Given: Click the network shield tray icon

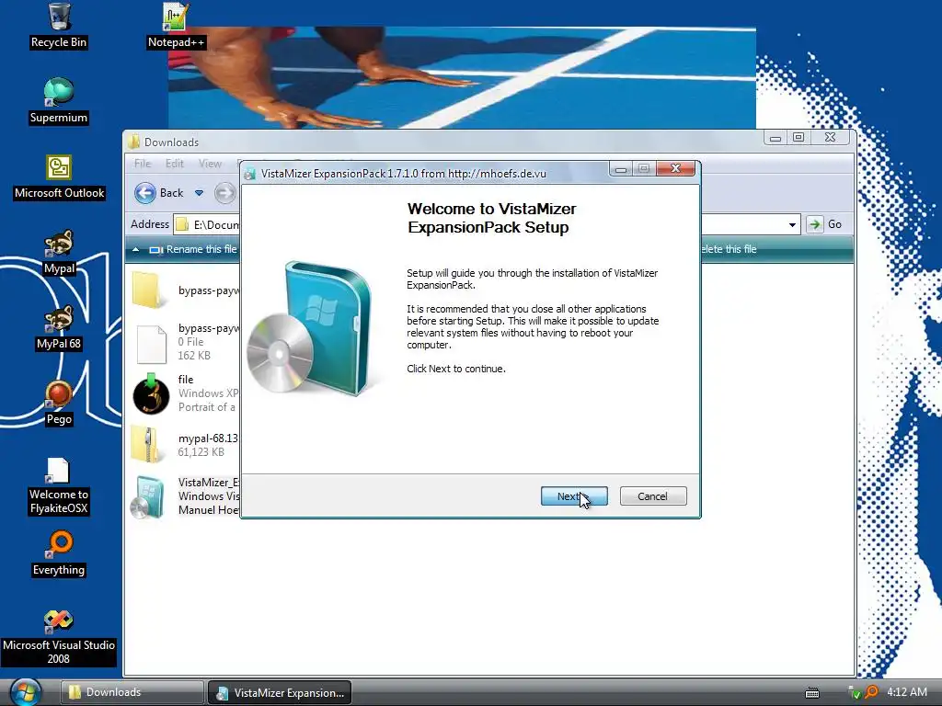Looking at the screenshot, I should point(854,693).
